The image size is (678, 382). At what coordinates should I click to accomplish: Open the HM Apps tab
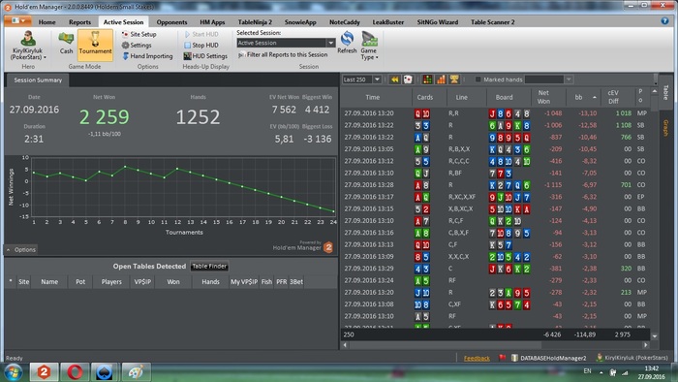pos(212,22)
